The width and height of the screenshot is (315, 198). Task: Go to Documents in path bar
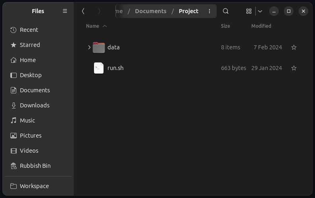pos(151,11)
